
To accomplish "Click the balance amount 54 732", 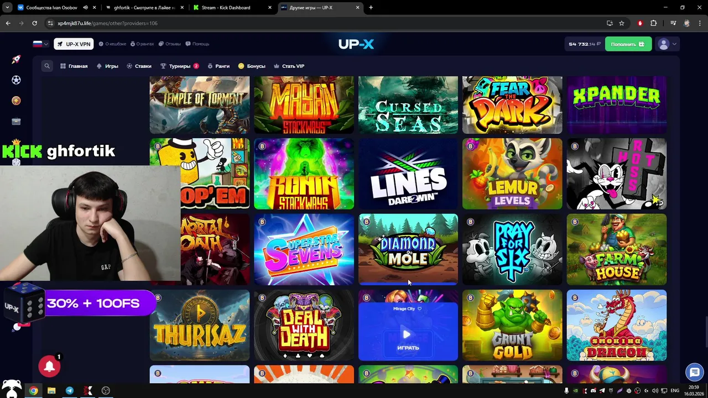I will click(x=584, y=44).
